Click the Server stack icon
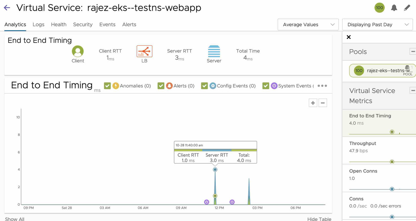The width and height of the screenshot is (416, 221). (x=214, y=51)
